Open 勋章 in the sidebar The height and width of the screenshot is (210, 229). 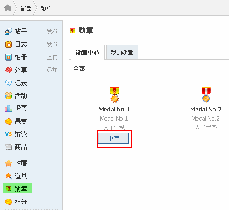pyautogui.click(x=21, y=188)
